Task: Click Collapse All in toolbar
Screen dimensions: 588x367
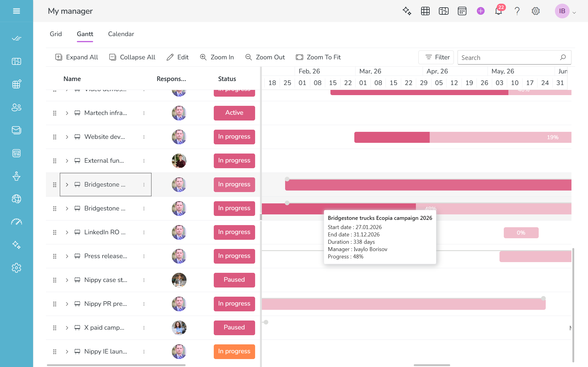Action: [132, 57]
